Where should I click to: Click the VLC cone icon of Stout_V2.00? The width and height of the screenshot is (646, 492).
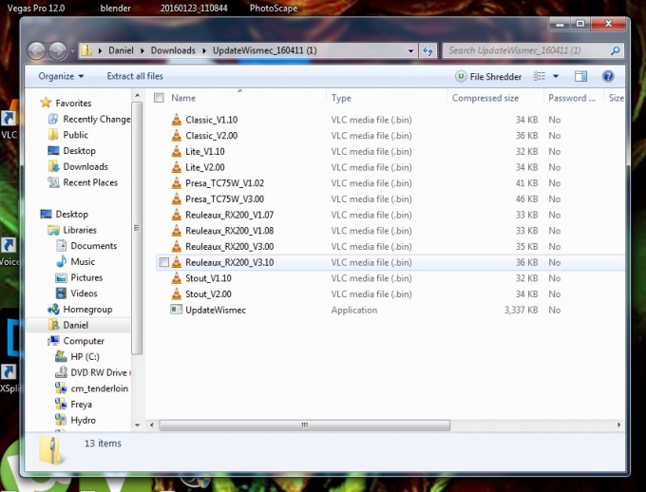coord(177,293)
